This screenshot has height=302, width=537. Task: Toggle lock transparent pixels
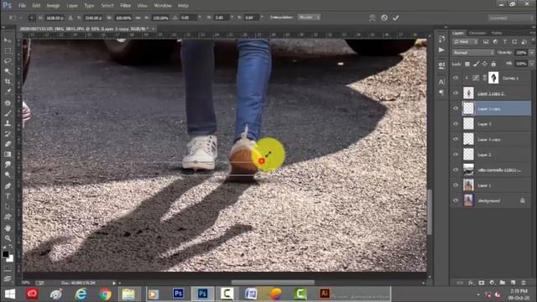coord(467,64)
